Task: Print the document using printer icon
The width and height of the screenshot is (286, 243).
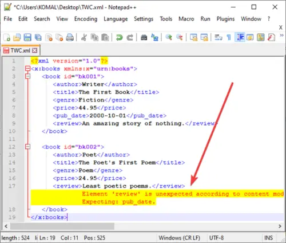Action: pyautogui.click(x=70, y=37)
